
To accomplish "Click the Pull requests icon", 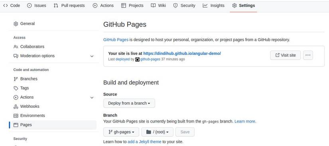I will click(x=56, y=6).
